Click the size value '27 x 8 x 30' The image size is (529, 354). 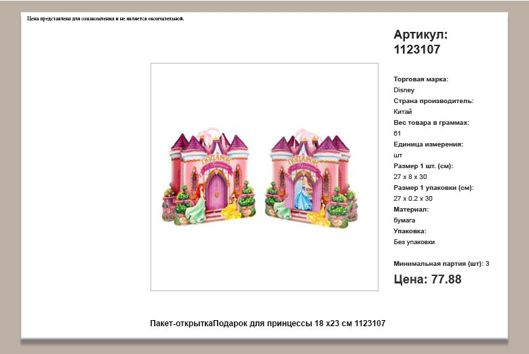tap(410, 177)
